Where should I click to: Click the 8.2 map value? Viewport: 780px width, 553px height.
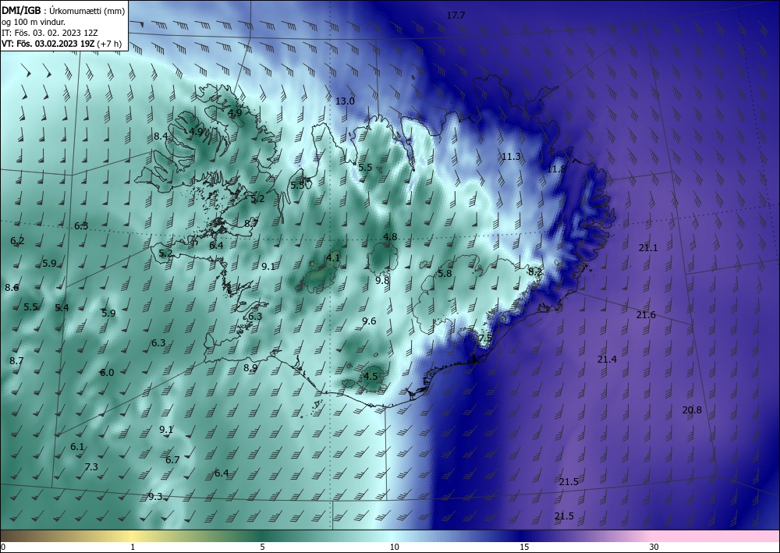(535, 272)
